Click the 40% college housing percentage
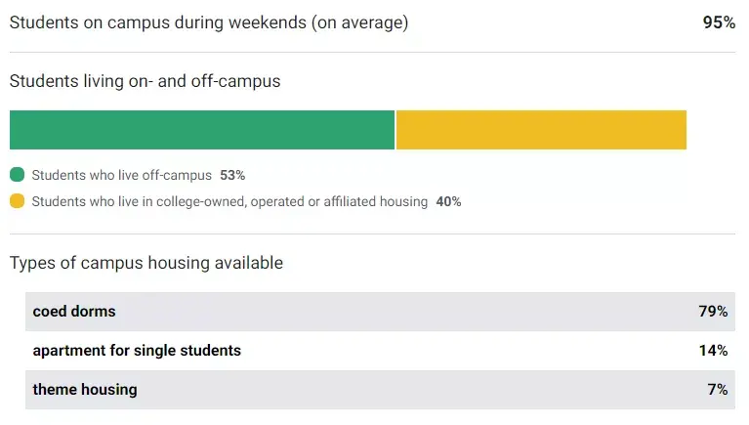749x425 pixels. pyautogui.click(x=448, y=201)
